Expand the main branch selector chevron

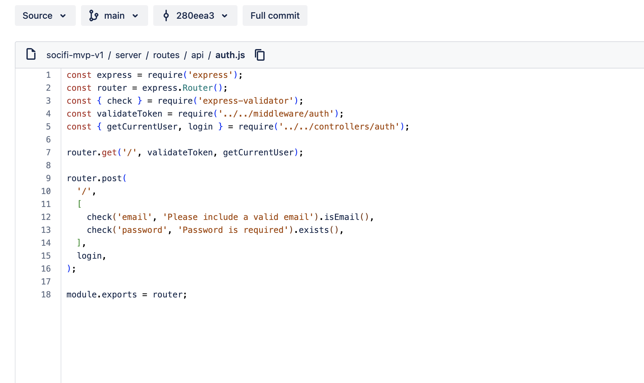136,16
